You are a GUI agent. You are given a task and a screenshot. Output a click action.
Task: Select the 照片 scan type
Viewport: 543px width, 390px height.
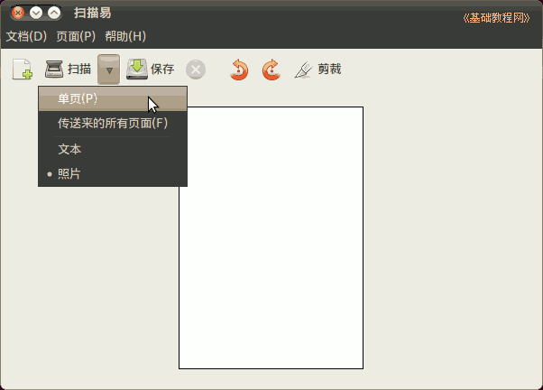[113, 173]
